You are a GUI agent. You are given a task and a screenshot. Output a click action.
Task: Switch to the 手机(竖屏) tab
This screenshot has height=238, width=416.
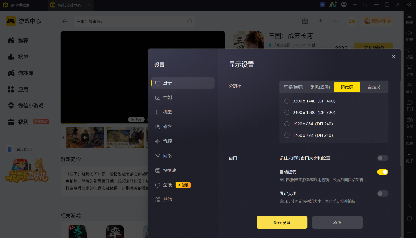pyautogui.click(x=320, y=87)
